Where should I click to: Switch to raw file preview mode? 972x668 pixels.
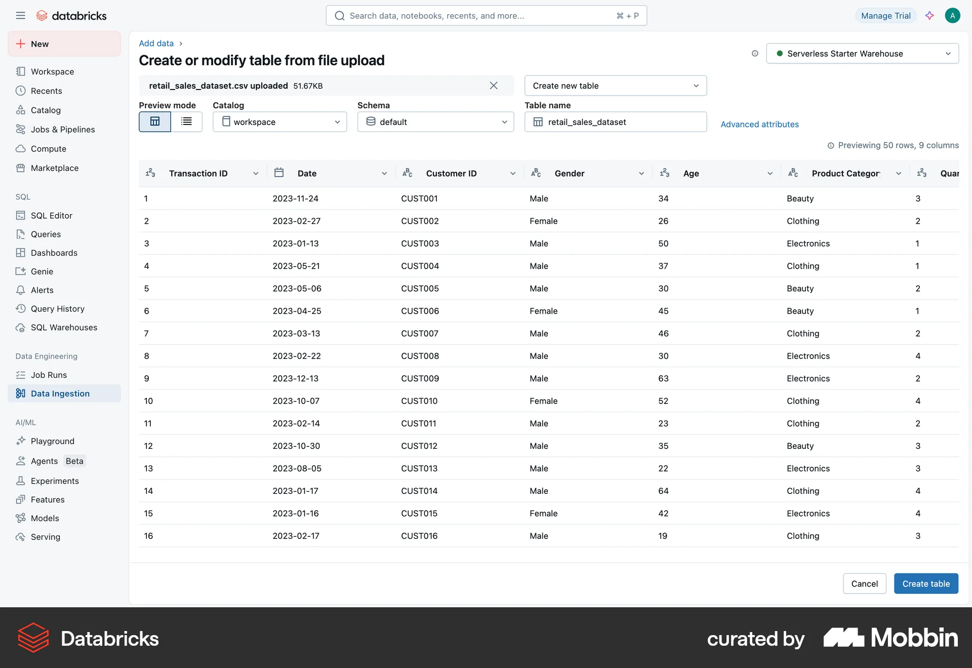[186, 121]
